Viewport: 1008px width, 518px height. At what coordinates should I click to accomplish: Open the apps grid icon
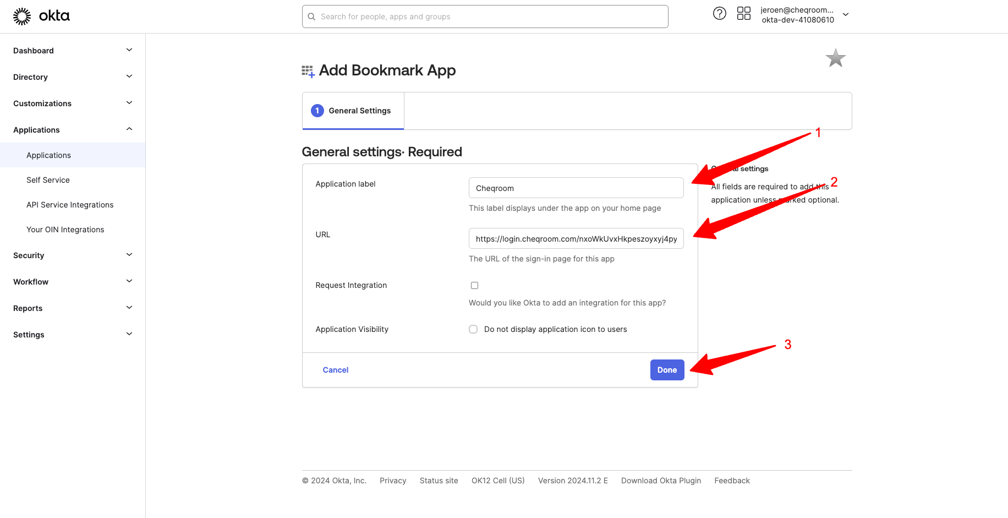(x=743, y=14)
